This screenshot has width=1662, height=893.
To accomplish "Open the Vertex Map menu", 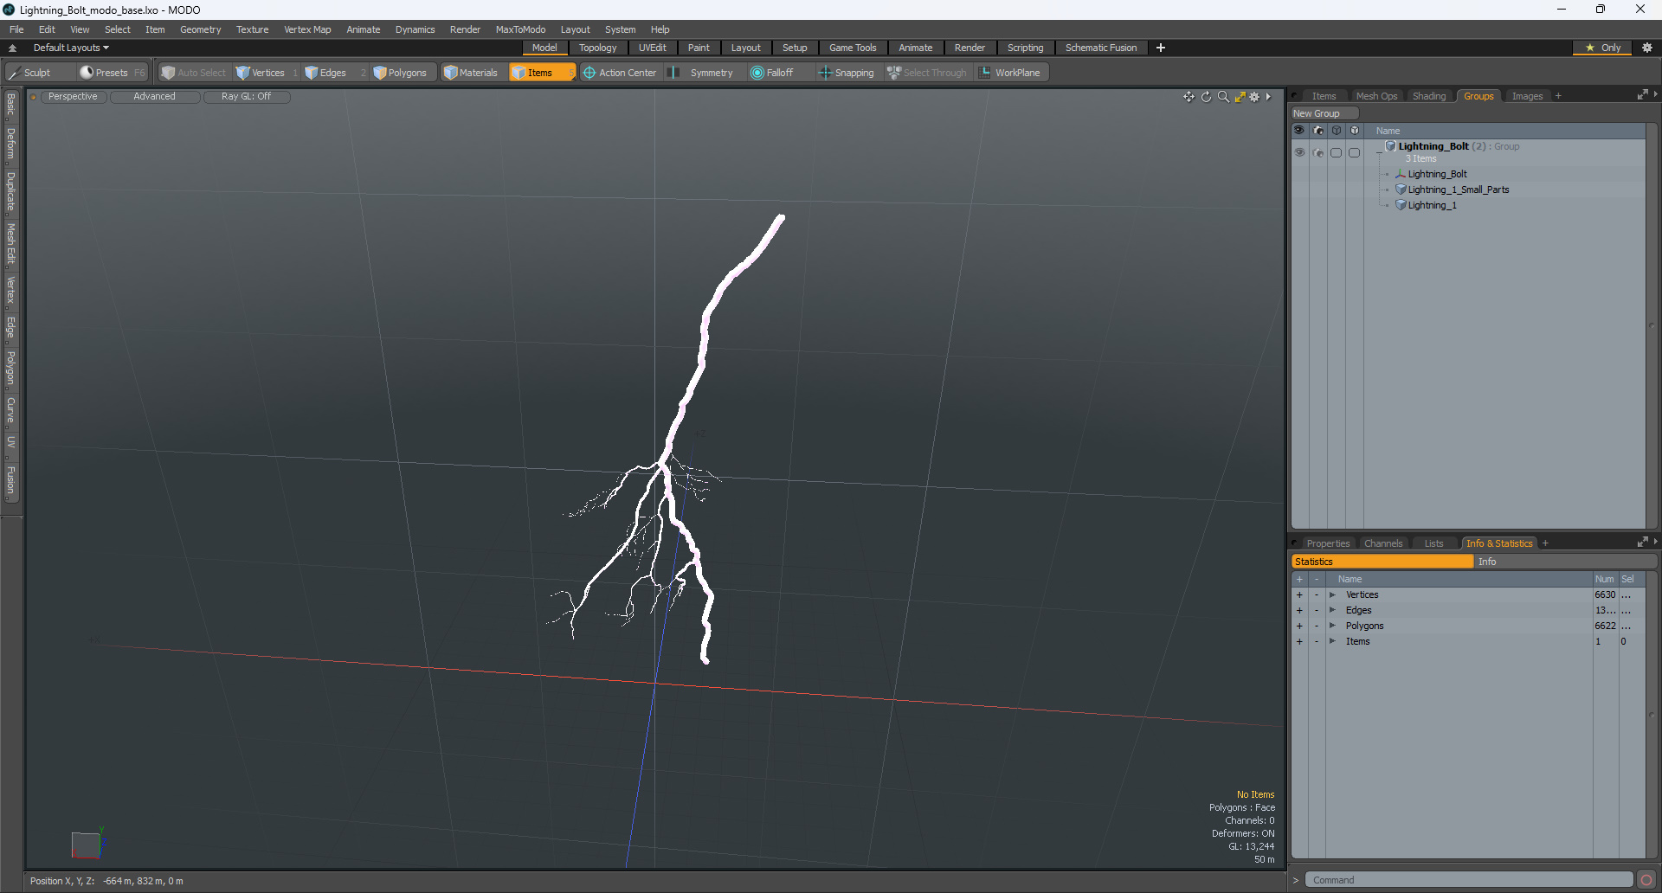I will [x=307, y=29].
